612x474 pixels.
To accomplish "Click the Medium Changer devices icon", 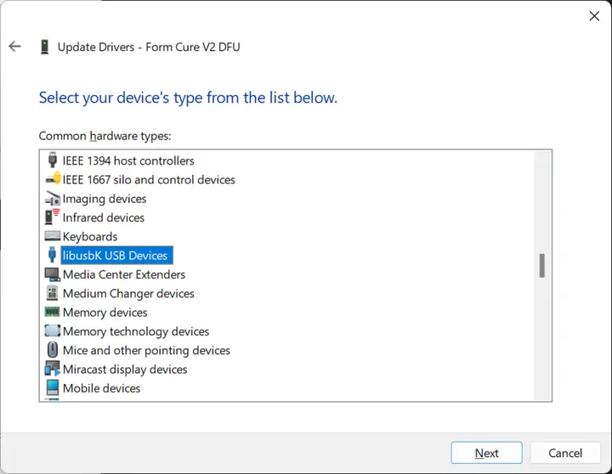I will pos(52,293).
